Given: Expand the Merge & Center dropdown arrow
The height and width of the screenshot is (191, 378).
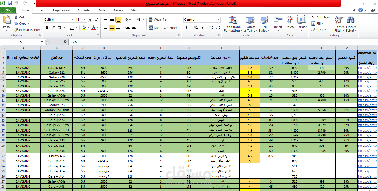Looking at the screenshot, I should pyautogui.click(x=179, y=28).
